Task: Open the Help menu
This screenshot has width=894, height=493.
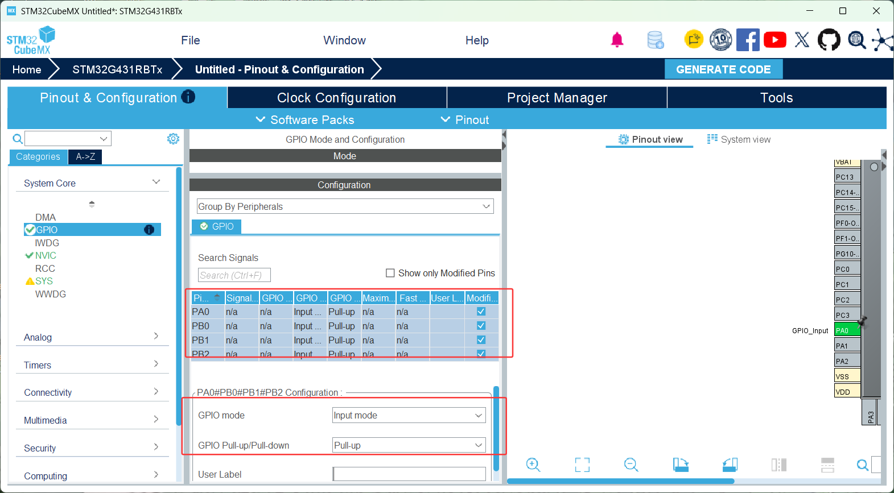Action: click(477, 40)
